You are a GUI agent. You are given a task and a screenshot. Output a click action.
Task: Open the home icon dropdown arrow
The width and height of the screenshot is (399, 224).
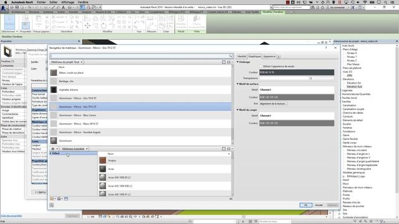pos(57,149)
